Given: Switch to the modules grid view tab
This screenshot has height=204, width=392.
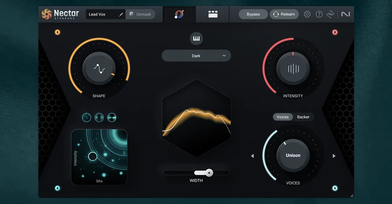Looking at the screenshot, I should coord(213,14).
